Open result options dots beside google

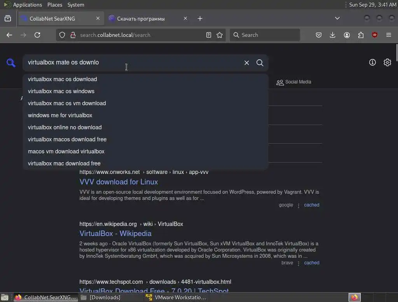click(x=298, y=205)
